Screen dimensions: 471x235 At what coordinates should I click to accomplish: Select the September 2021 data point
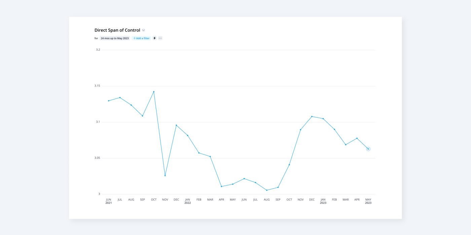pos(142,116)
